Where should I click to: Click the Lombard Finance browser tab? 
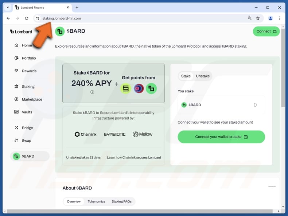pos(42,8)
